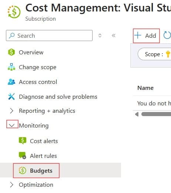Image resolution: width=171 pixels, height=193 pixels.
Task: Click the Access control people icon
Action: pyautogui.click(x=11, y=82)
